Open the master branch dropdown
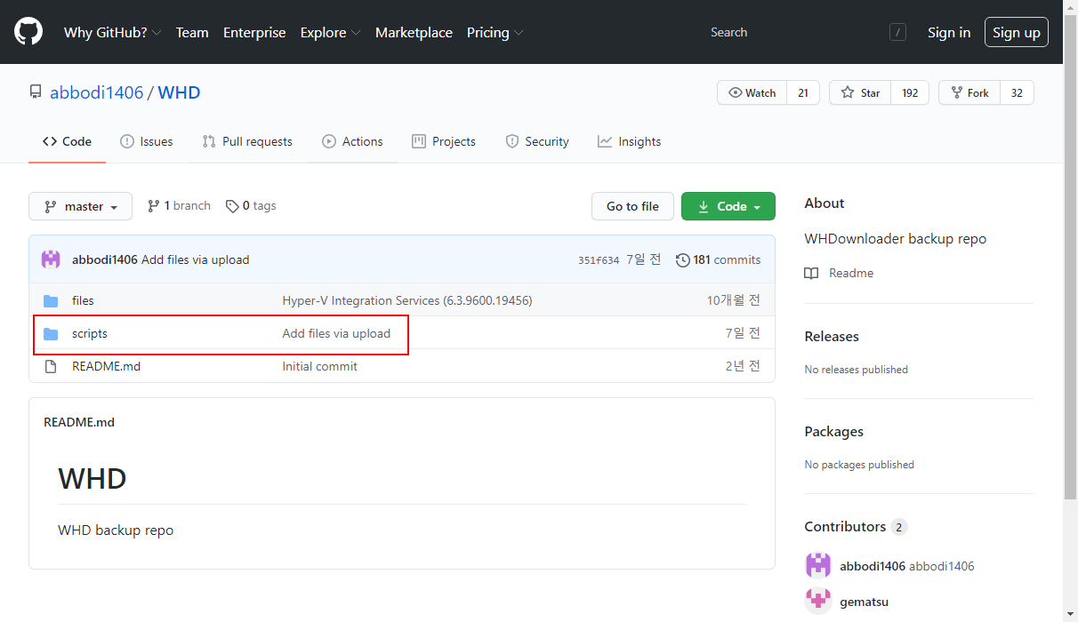This screenshot has width=1078, height=622. (x=80, y=206)
